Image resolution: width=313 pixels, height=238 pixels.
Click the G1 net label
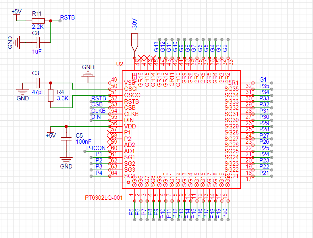point(263,79)
